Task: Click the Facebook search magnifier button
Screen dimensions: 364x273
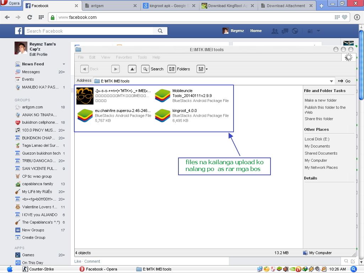Action: 160,31
